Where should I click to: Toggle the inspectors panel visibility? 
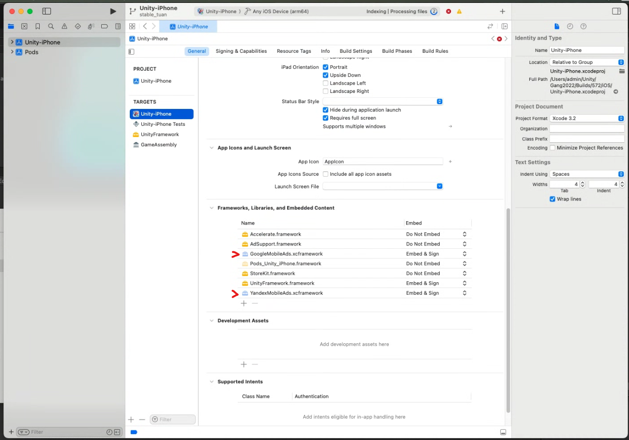(616, 11)
